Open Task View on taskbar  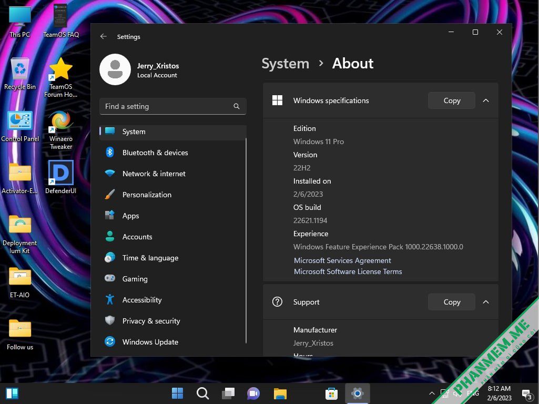click(228, 393)
